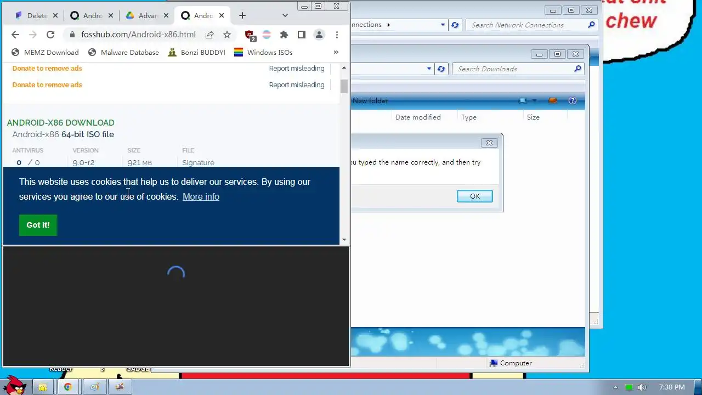Viewport: 702px width, 395px height.
Task: Click page scrollbar up arrow
Action: coord(344,67)
